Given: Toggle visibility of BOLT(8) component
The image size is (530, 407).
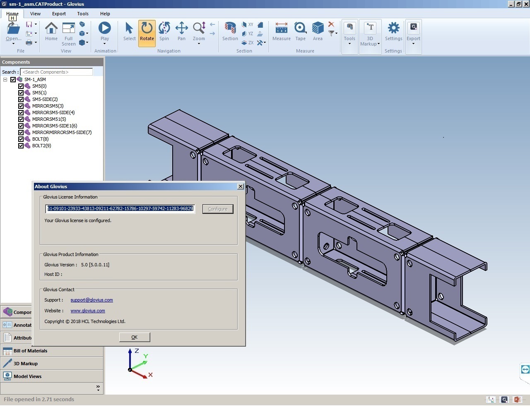Looking at the screenshot, I should 21,139.
